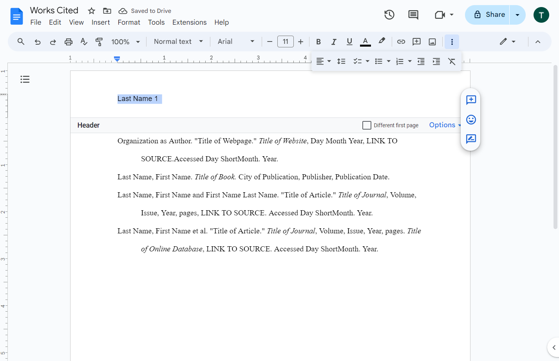Hide the menus with collapse arrow

538,42
